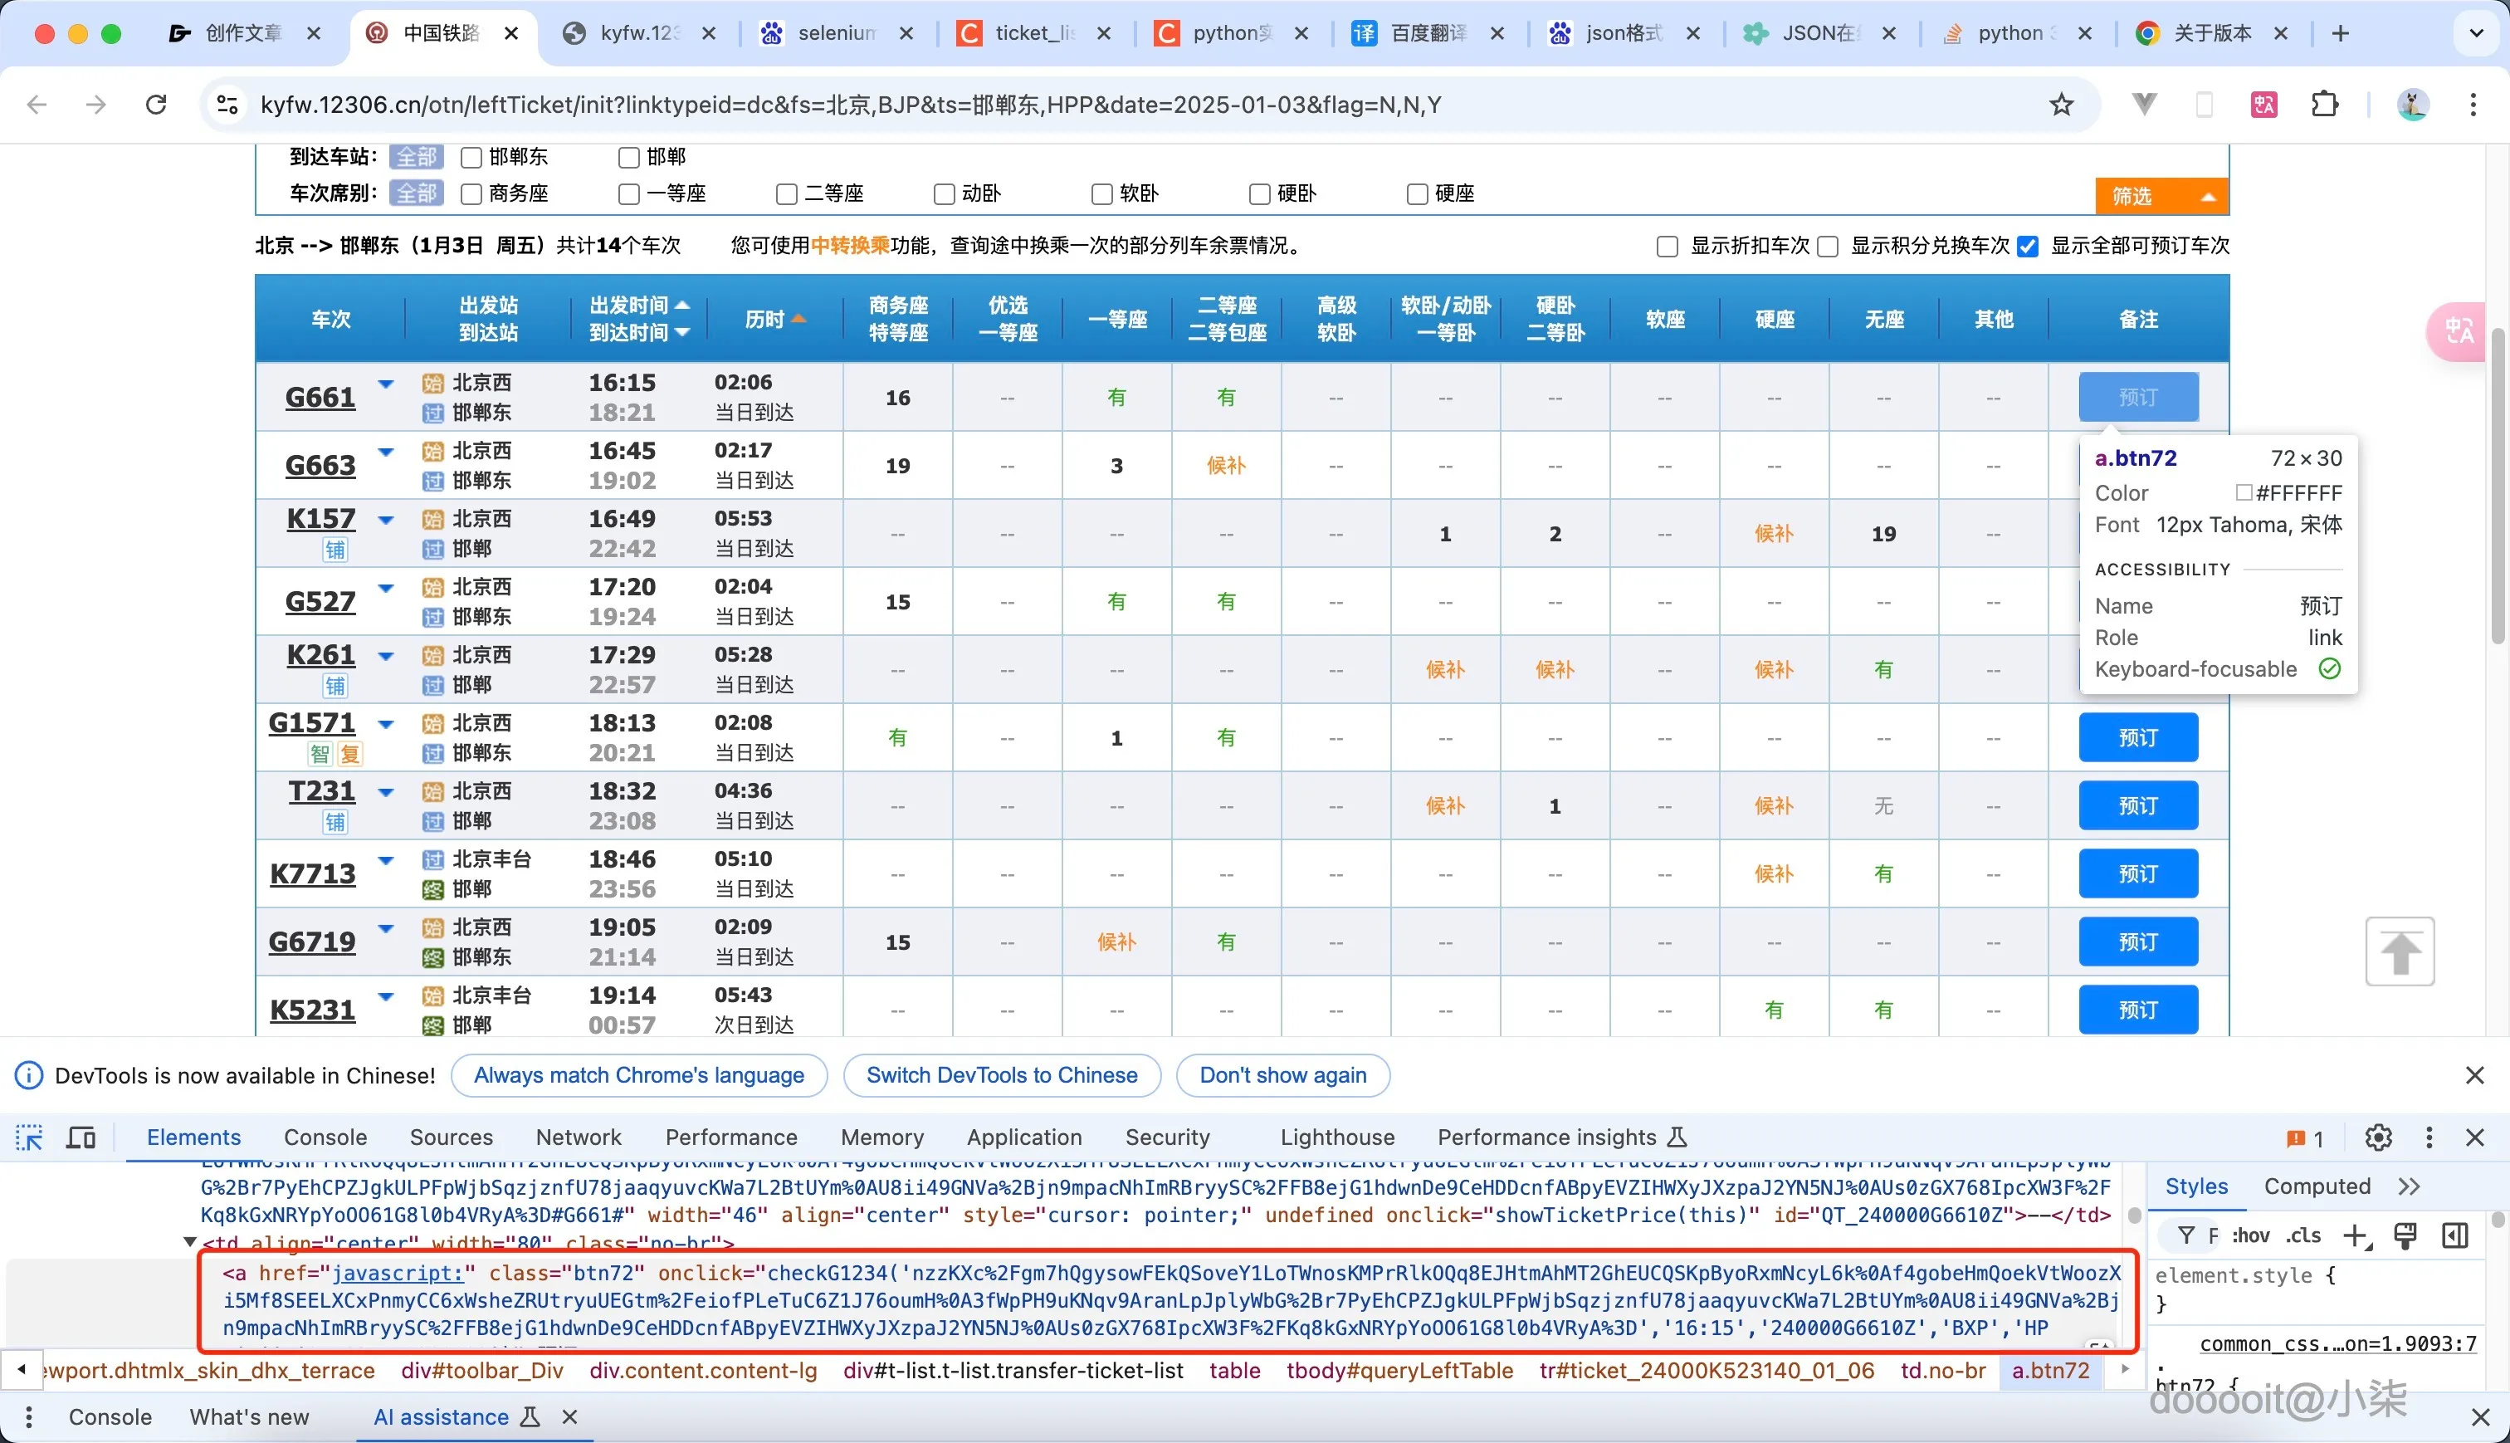The image size is (2510, 1443).
Task: Open DevTools settings gear
Action: (x=2377, y=1137)
